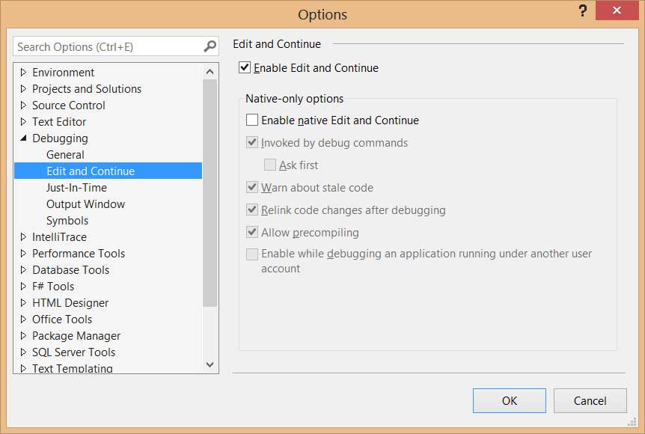Click the tree scrollbar down arrow

(210, 364)
